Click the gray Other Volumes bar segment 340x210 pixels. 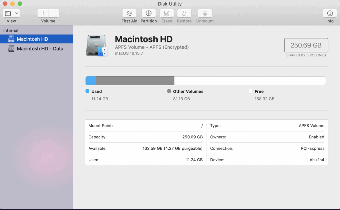(x=135, y=81)
